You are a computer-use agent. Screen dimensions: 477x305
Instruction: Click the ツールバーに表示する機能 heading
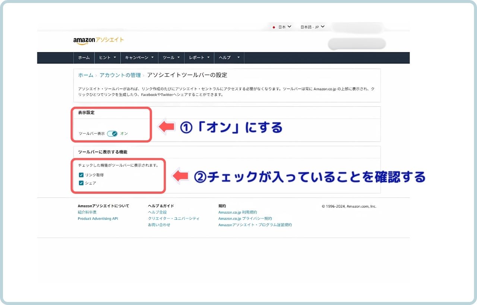(103, 152)
